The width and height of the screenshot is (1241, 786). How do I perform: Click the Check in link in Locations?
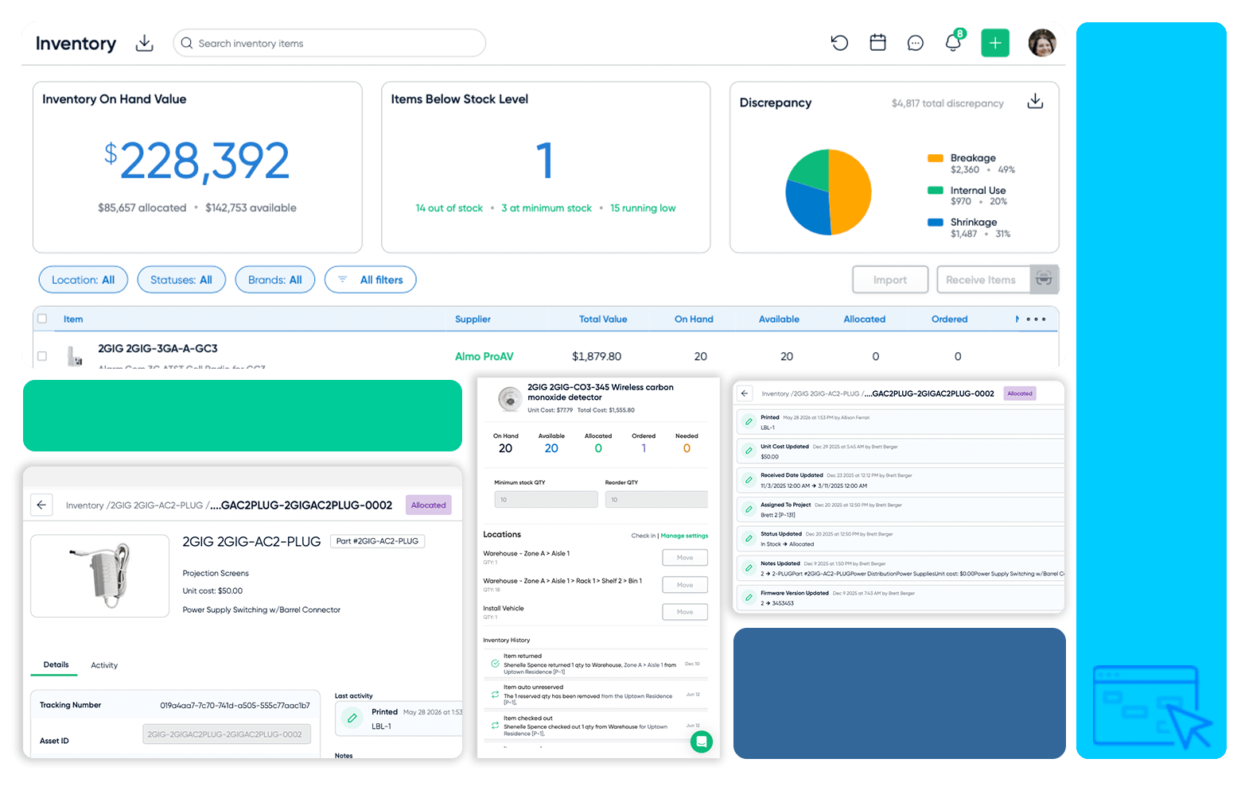pyautogui.click(x=644, y=536)
